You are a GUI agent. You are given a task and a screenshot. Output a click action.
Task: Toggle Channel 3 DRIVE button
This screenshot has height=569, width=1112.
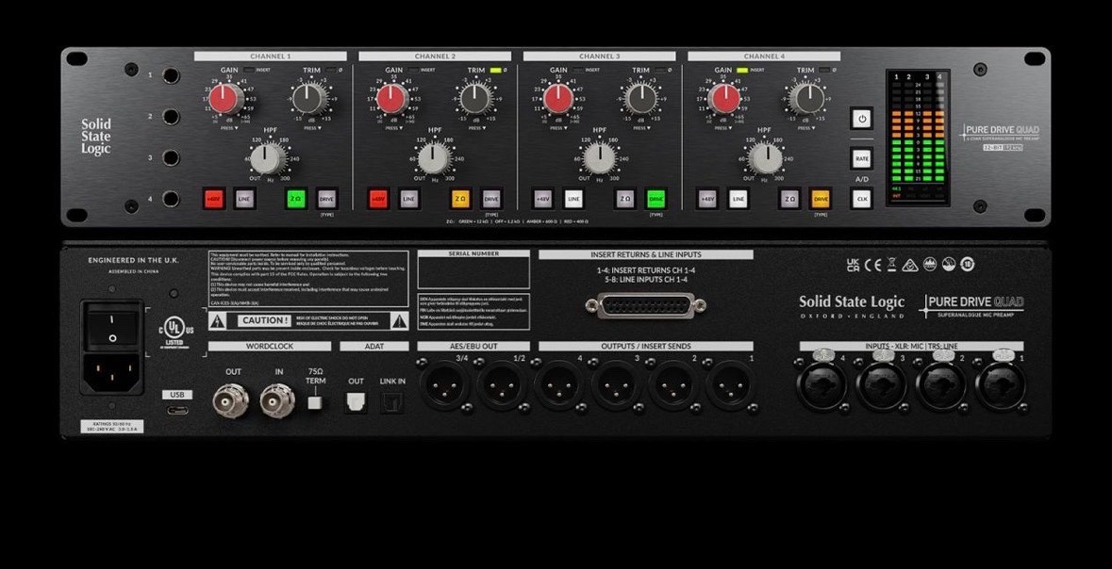coord(656,199)
